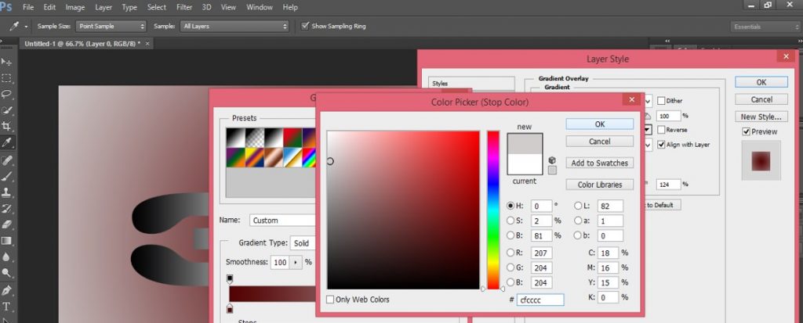The image size is (803, 323).
Task: Select the Pen tool
Action: click(6, 291)
